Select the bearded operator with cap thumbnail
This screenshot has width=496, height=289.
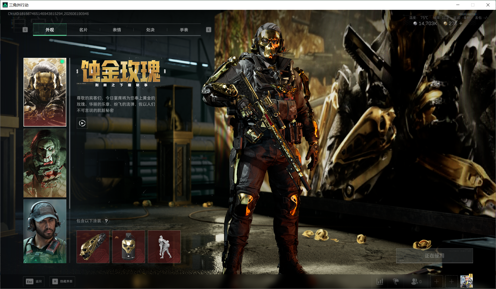pyautogui.click(x=45, y=231)
